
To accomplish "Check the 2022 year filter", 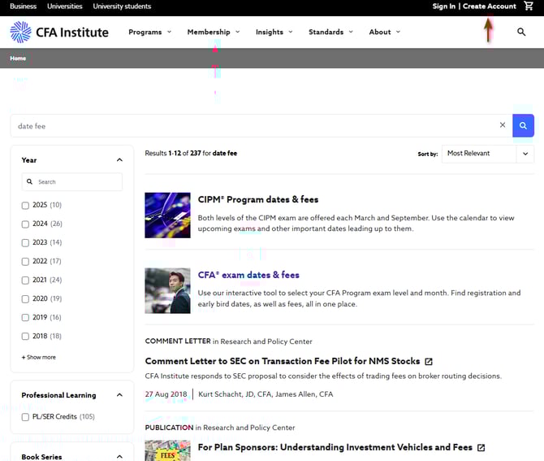I will (25, 262).
